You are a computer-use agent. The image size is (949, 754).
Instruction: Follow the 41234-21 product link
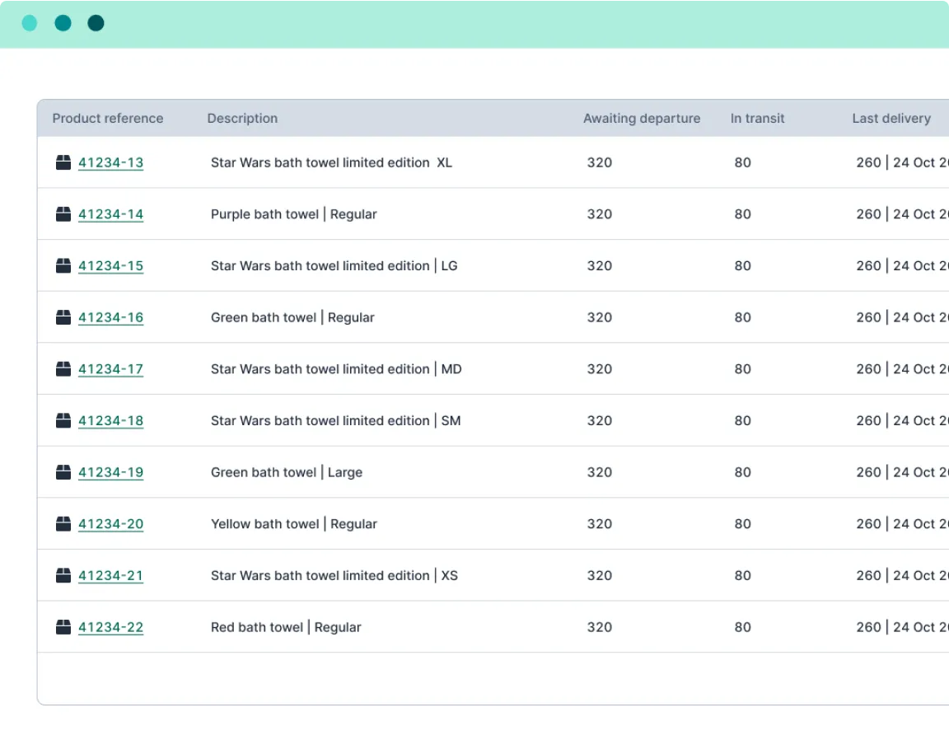coord(110,576)
